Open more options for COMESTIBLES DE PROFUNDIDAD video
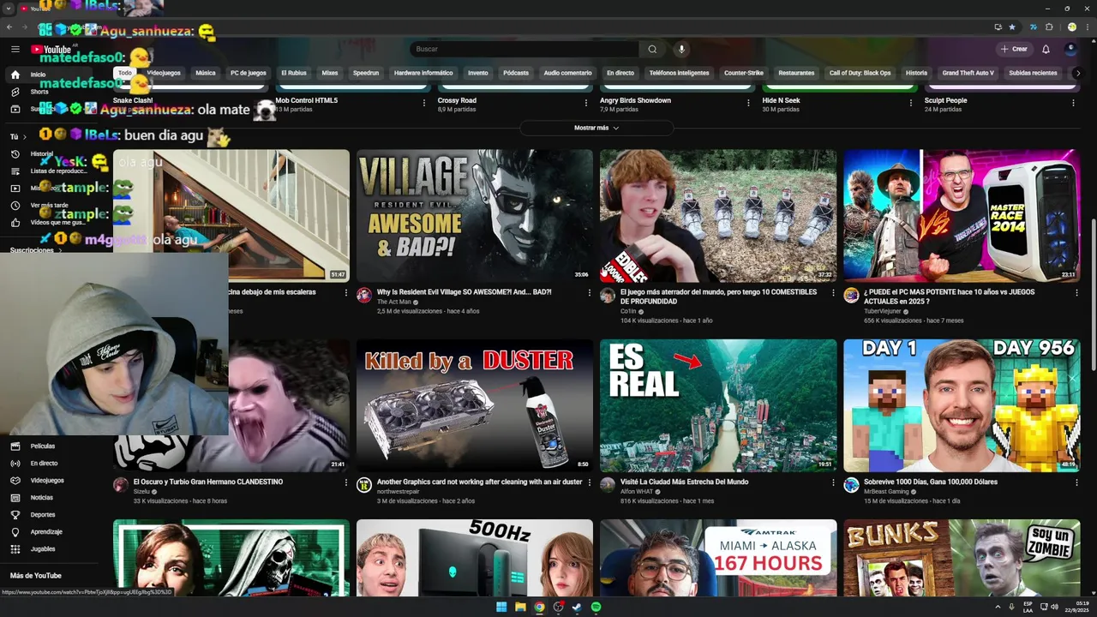Screen dimensions: 1097x617 (x=833, y=293)
